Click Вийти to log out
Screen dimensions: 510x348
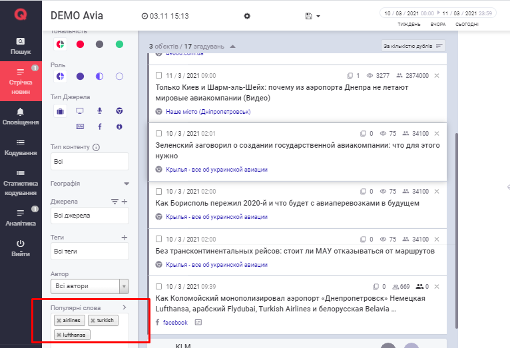click(x=21, y=249)
